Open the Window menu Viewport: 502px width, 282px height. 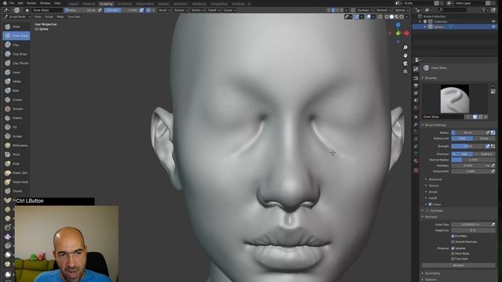[45, 3]
